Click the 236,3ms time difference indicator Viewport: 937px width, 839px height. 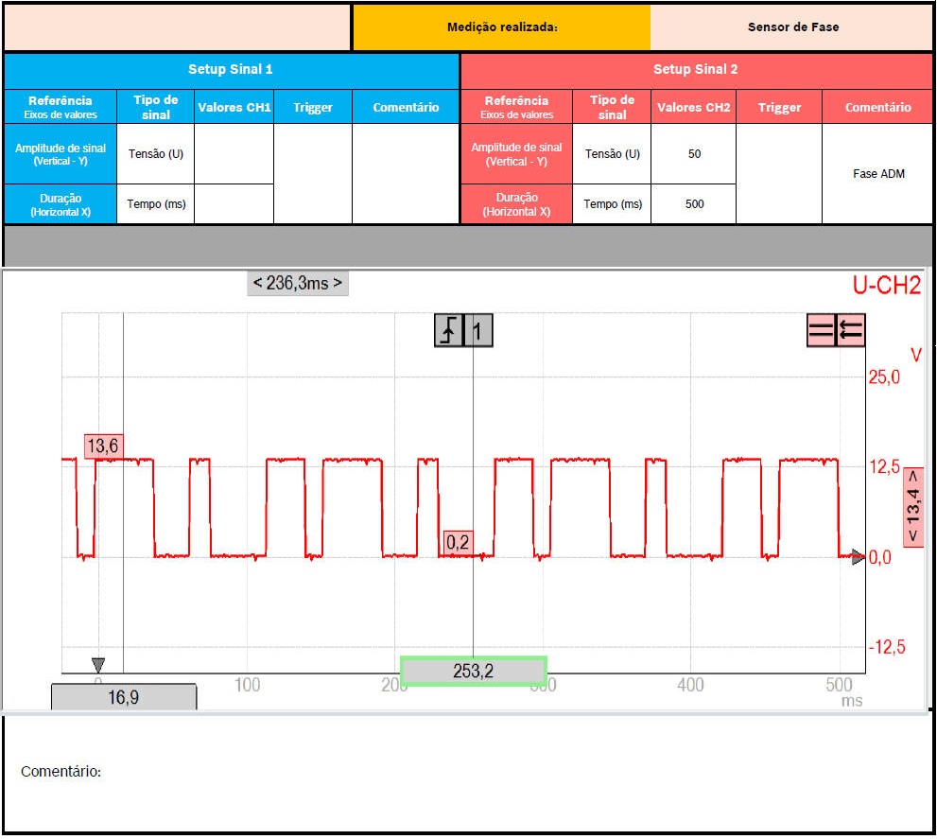297,283
